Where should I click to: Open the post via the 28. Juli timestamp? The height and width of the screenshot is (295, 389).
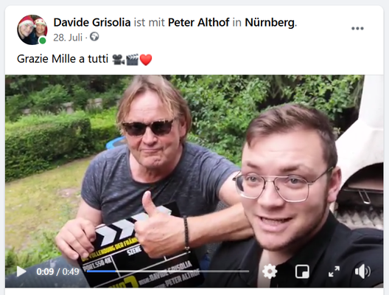click(x=68, y=38)
